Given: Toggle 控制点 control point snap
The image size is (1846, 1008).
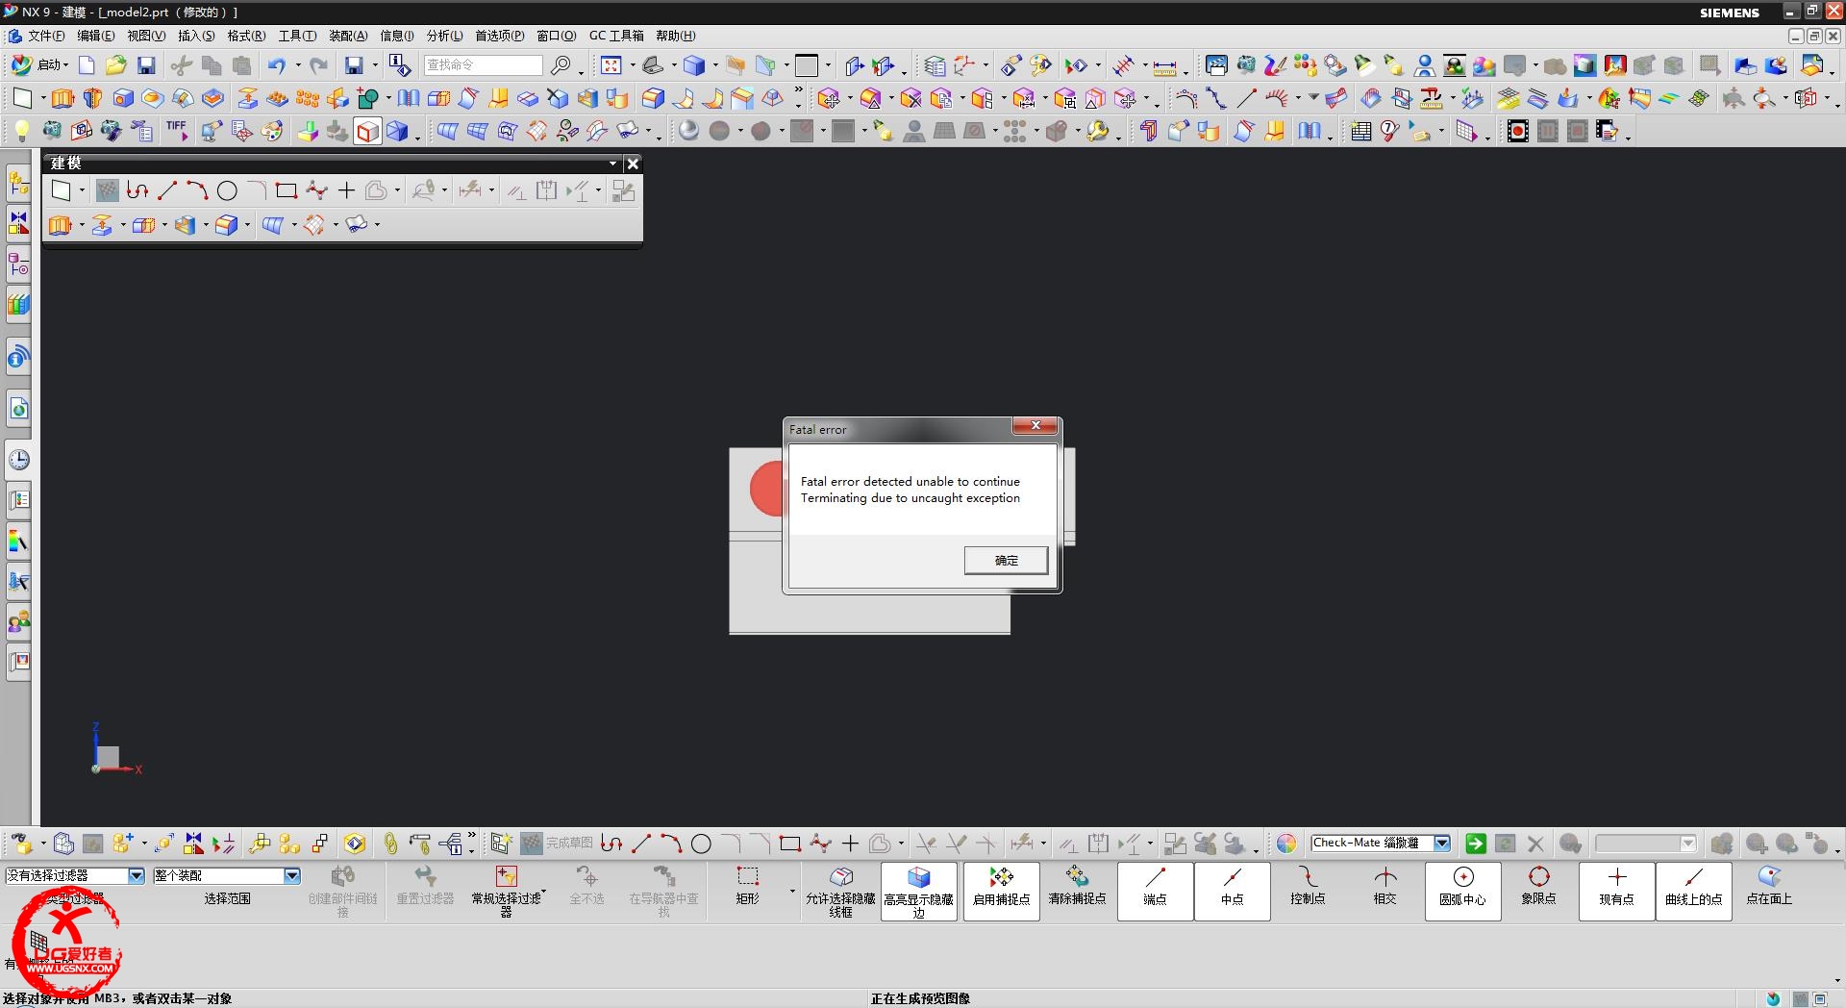Looking at the screenshot, I should click(x=1308, y=887).
